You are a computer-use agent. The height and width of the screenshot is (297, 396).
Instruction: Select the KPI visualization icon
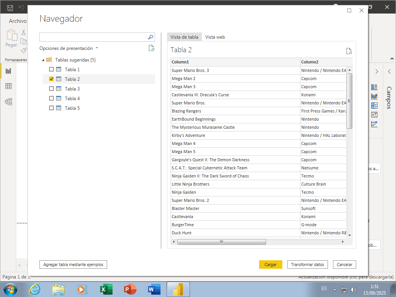pyautogui.click(x=374, y=114)
